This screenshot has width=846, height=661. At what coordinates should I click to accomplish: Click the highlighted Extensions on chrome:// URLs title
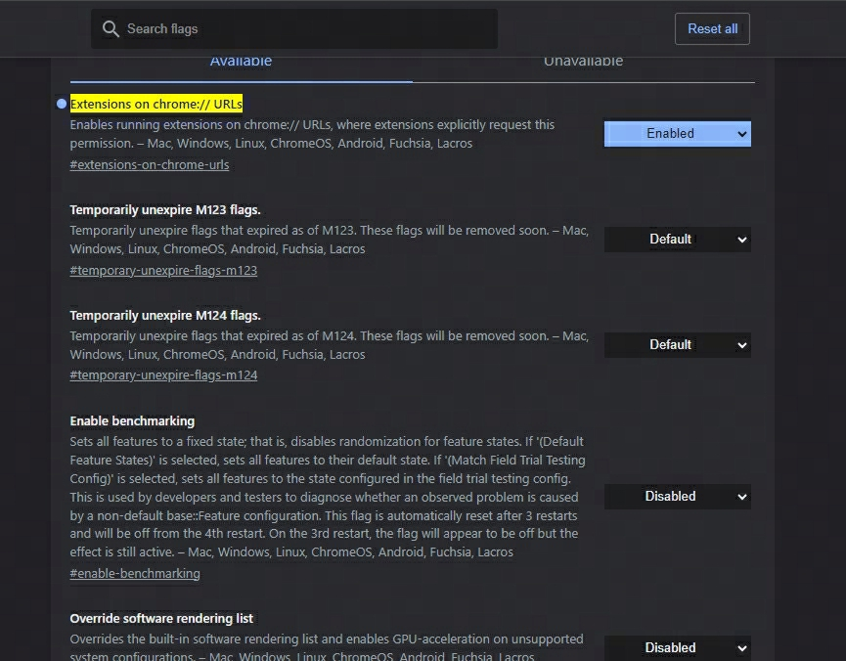tap(156, 104)
